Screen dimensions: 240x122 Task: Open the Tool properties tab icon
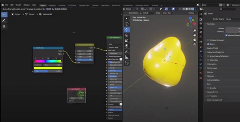point(201,14)
